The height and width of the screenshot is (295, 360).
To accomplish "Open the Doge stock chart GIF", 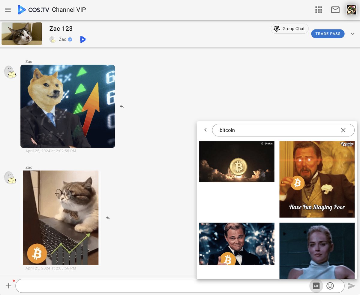I will (x=67, y=106).
